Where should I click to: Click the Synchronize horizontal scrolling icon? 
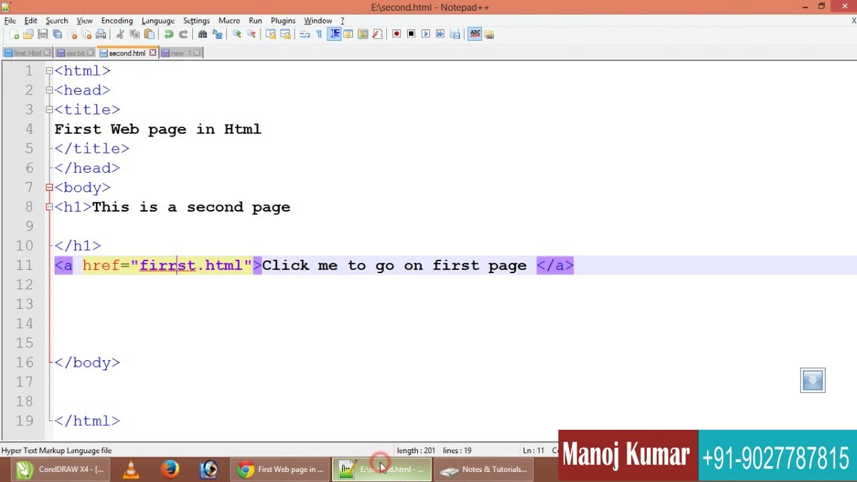click(x=286, y=34)
